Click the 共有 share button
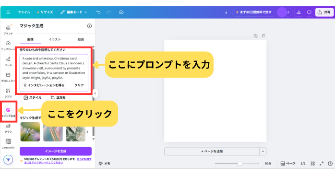The height and width of the screenshot is (175, 335). point(324,12)
